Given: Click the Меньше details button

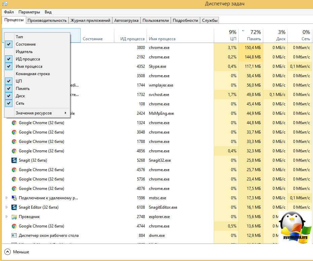Looking at the screenshot, I should click(17, 252).
